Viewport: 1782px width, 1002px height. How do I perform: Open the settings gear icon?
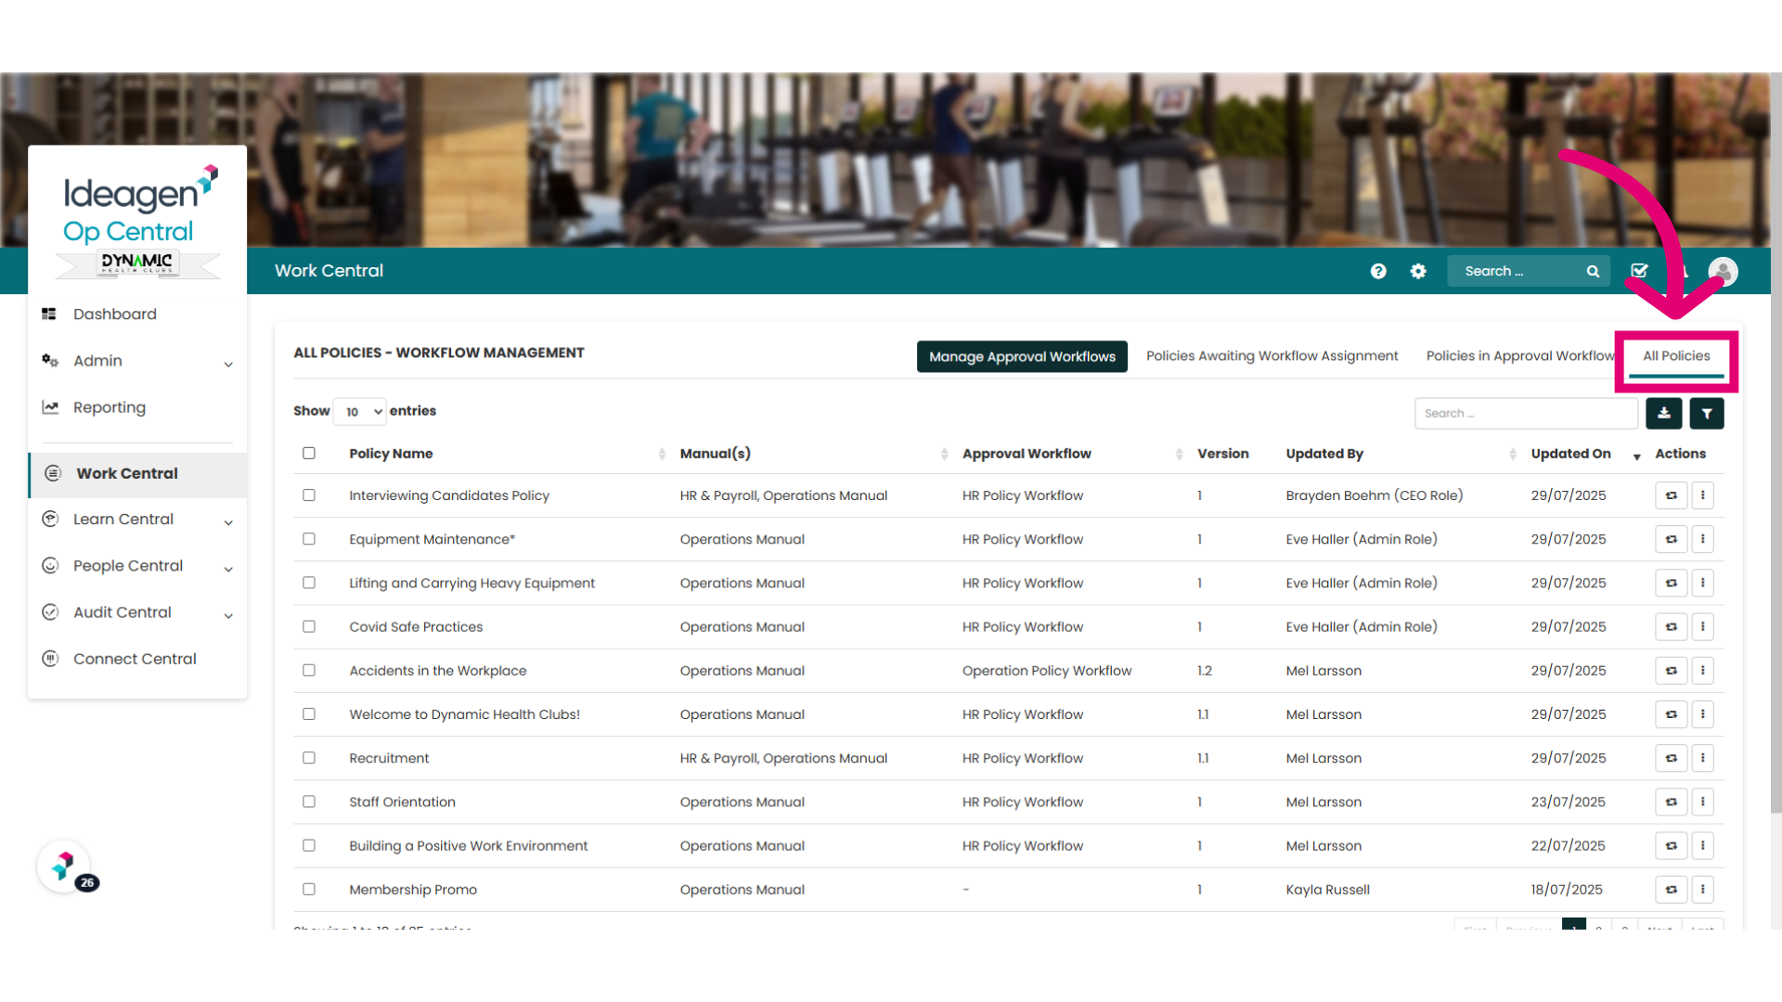1418,271
